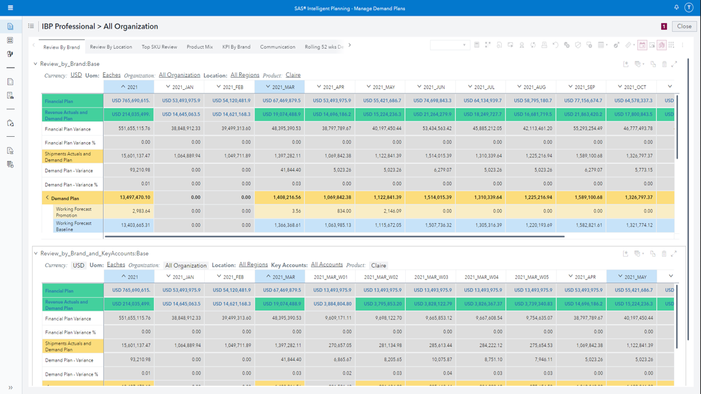Click the purple badge showing 1
Viewport: 701px width, 394px height.
pyautogui.click(x=664, y=26)
